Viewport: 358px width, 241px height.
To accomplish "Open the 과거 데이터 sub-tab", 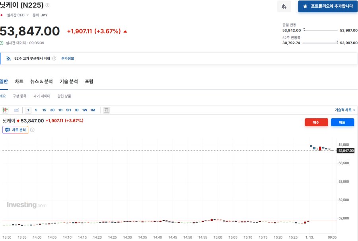I will [42, 96].
